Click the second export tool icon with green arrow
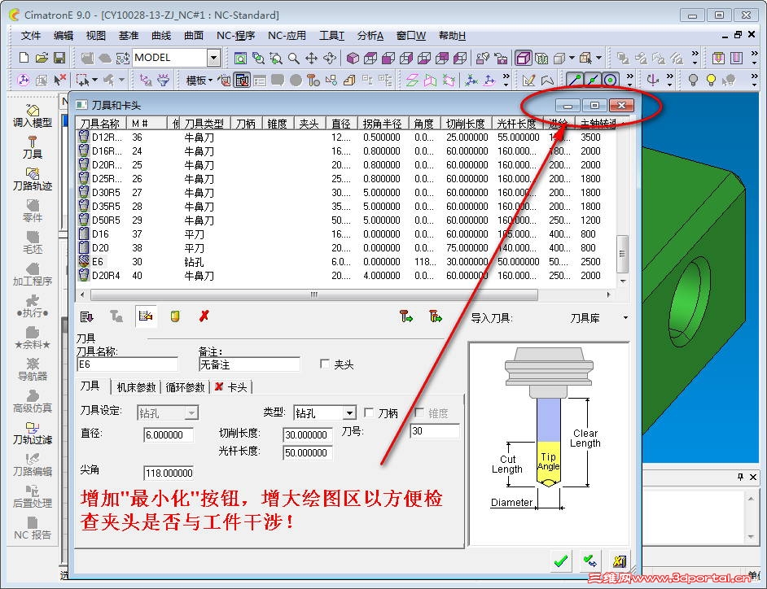767x589 pixels. point(436,316)
